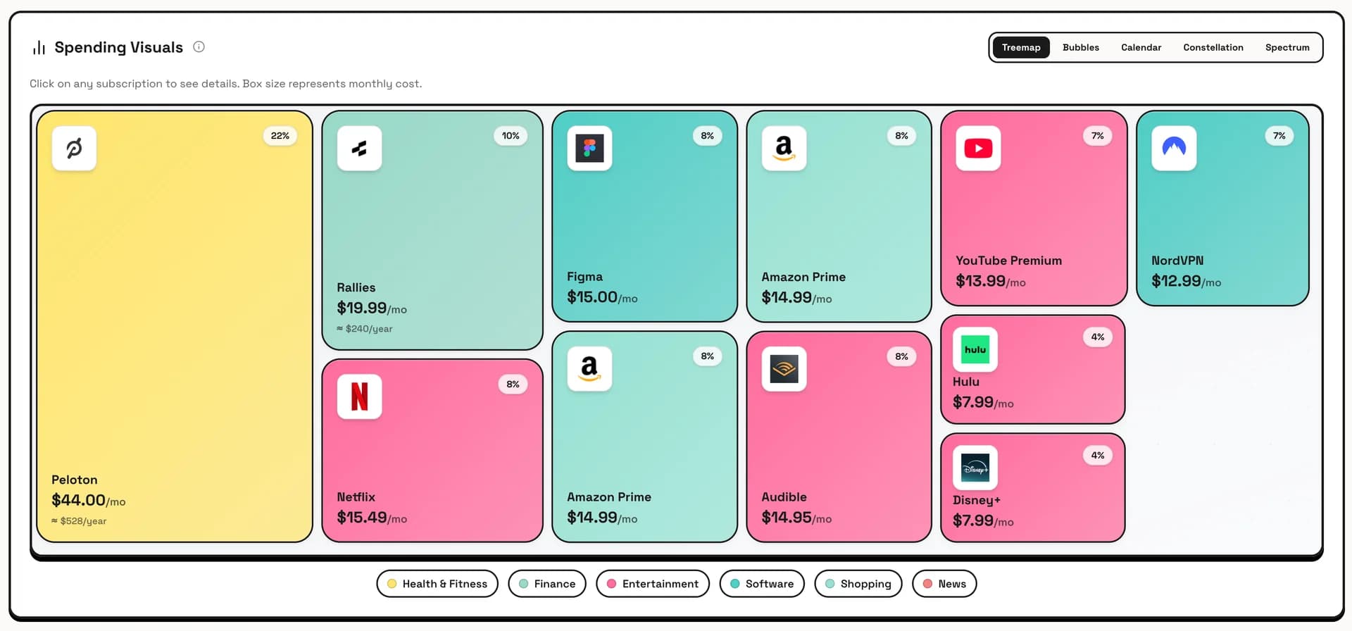Screen dimensions: 1352x631
Task: Toggle the Shopping category filter
Action: coord(858,584)
